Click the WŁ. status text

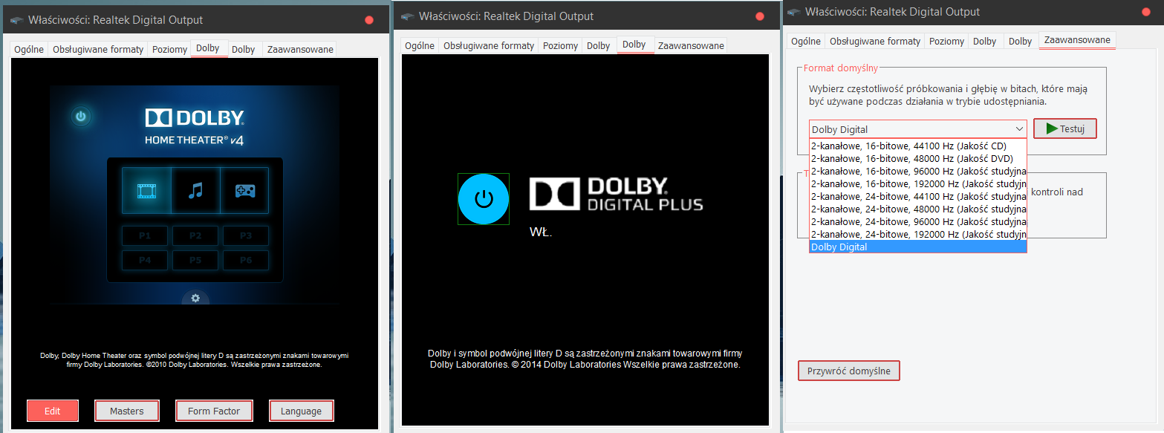point(540,232)
